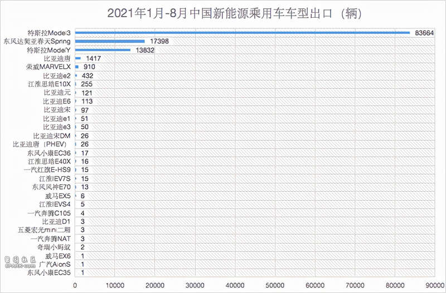Select the "特斯拉ModelY" row label

click(49, 50)
